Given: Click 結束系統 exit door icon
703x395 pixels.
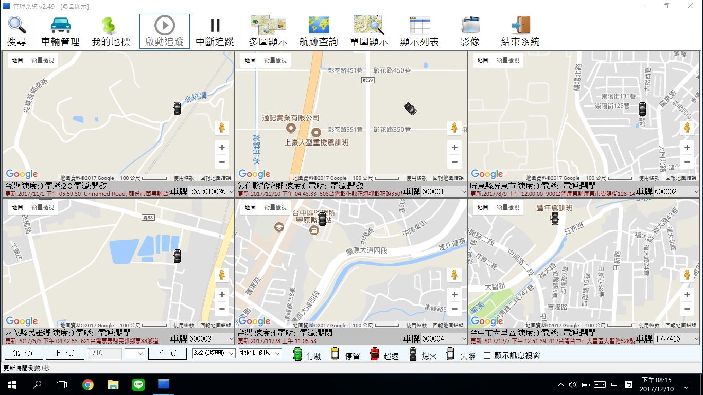Looking at the screenshot, I should coord(520,31).
